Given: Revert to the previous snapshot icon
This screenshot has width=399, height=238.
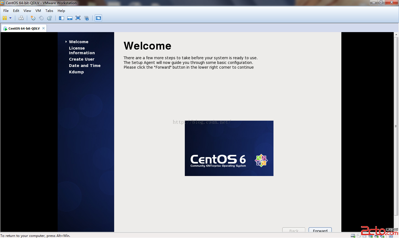Looking at the screenshot, I should (x=41, y=18).
